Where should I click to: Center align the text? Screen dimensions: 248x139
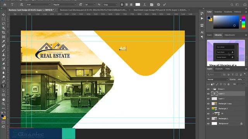[127, 5]
